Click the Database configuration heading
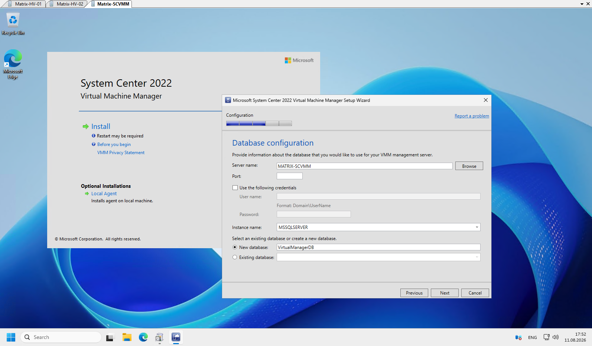Image resolution: width=592 pixels, height=346 pixels. [273, 143]
